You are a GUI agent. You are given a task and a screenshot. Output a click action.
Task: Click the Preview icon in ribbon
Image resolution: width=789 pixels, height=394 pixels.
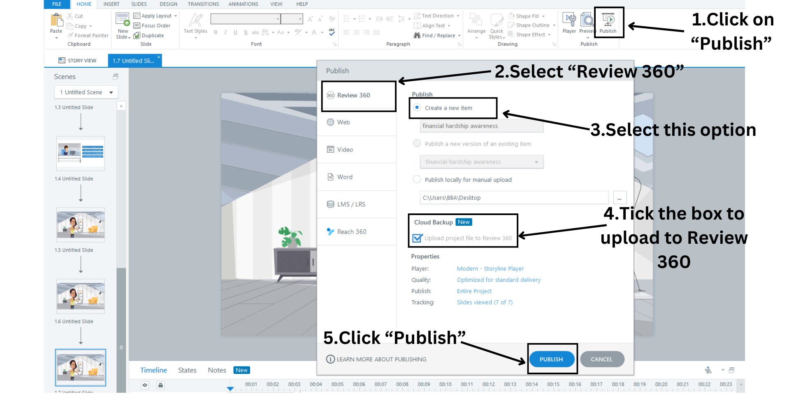point(587,19)
